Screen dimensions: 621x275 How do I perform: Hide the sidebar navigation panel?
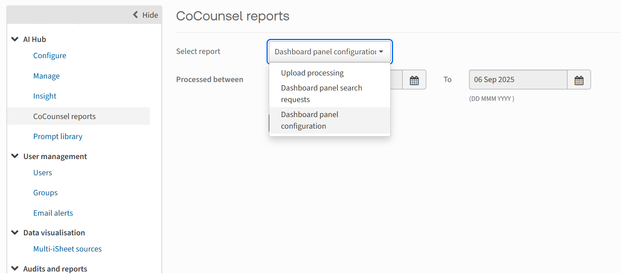pos(145,15)
